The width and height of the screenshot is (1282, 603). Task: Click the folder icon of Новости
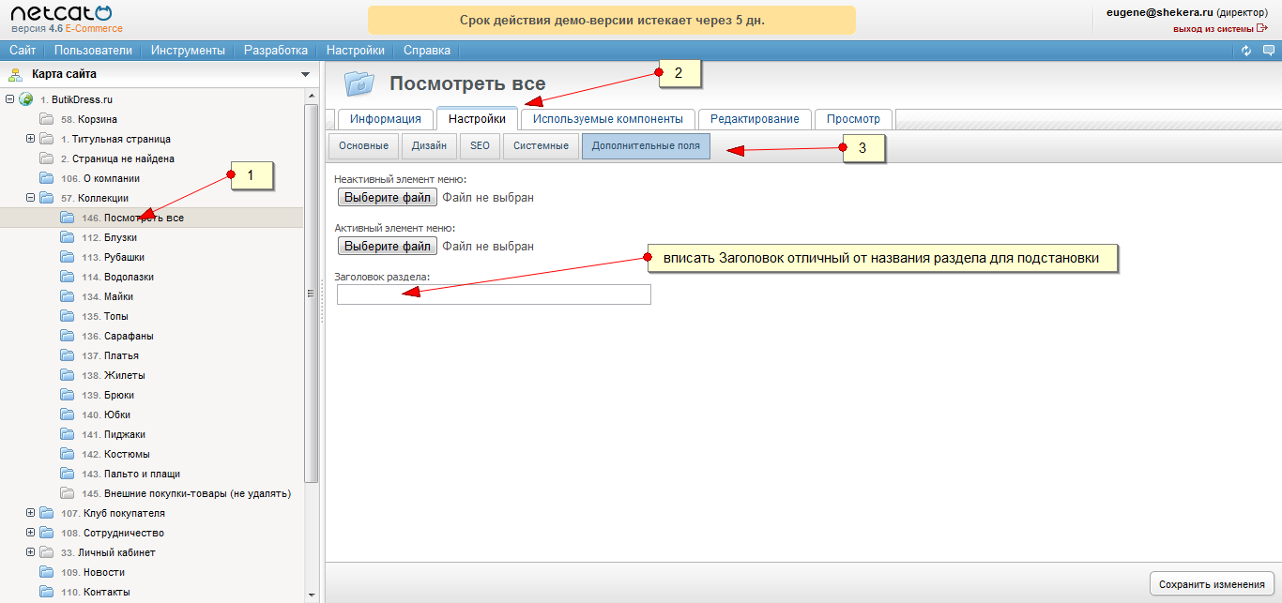[x=47, y=572]
